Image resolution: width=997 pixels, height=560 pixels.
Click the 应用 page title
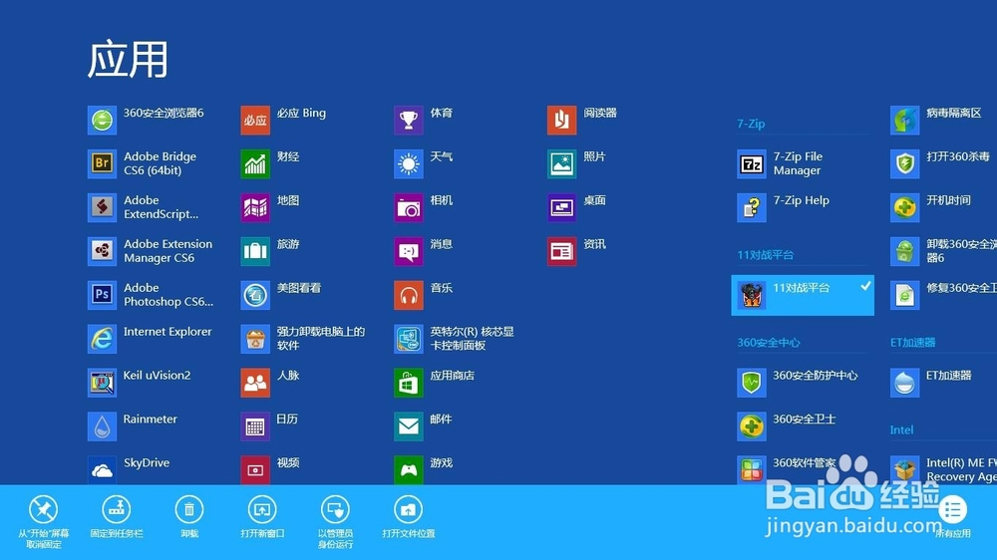[x=128, y=60]
